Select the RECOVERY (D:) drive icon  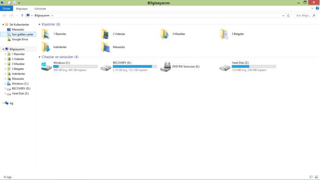(x=106, y=68)
